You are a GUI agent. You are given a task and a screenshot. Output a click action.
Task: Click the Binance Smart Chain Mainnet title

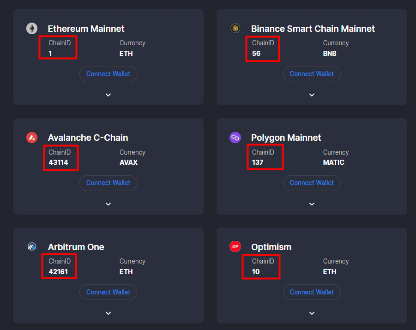point(313,29)
